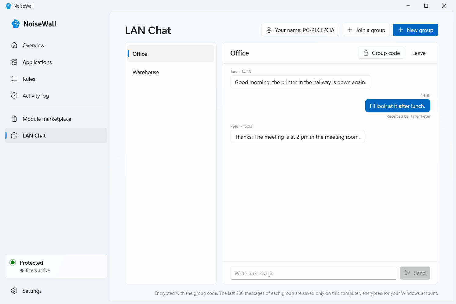This screenshot has width=456, height=304.
Task: Click Peter's message about the 2 pm meeting
Action: click(297, 137)
